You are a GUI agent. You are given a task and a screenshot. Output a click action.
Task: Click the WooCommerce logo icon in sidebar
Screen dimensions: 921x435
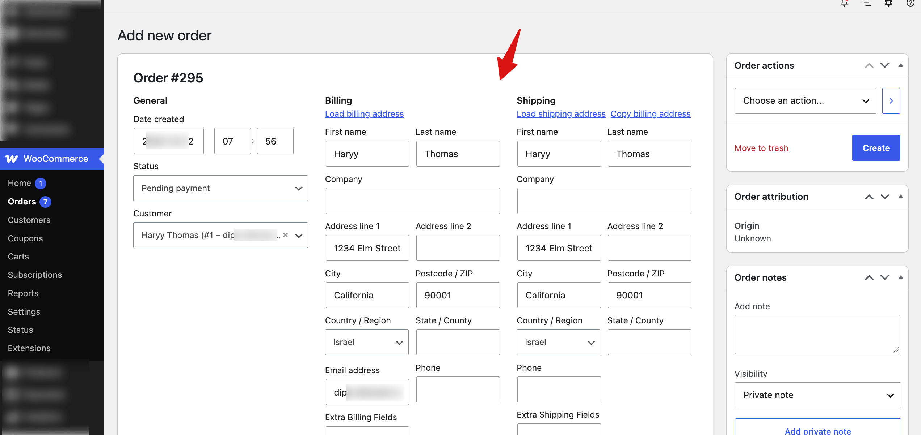(12, 159)
